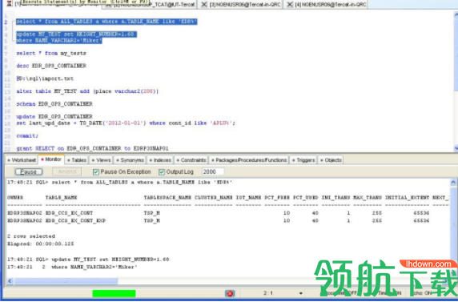Click the X icon on tab [3] NOENUSR06@Tercat-in-QRC
The width and height of the screenshot is (458, 302).
204,4
